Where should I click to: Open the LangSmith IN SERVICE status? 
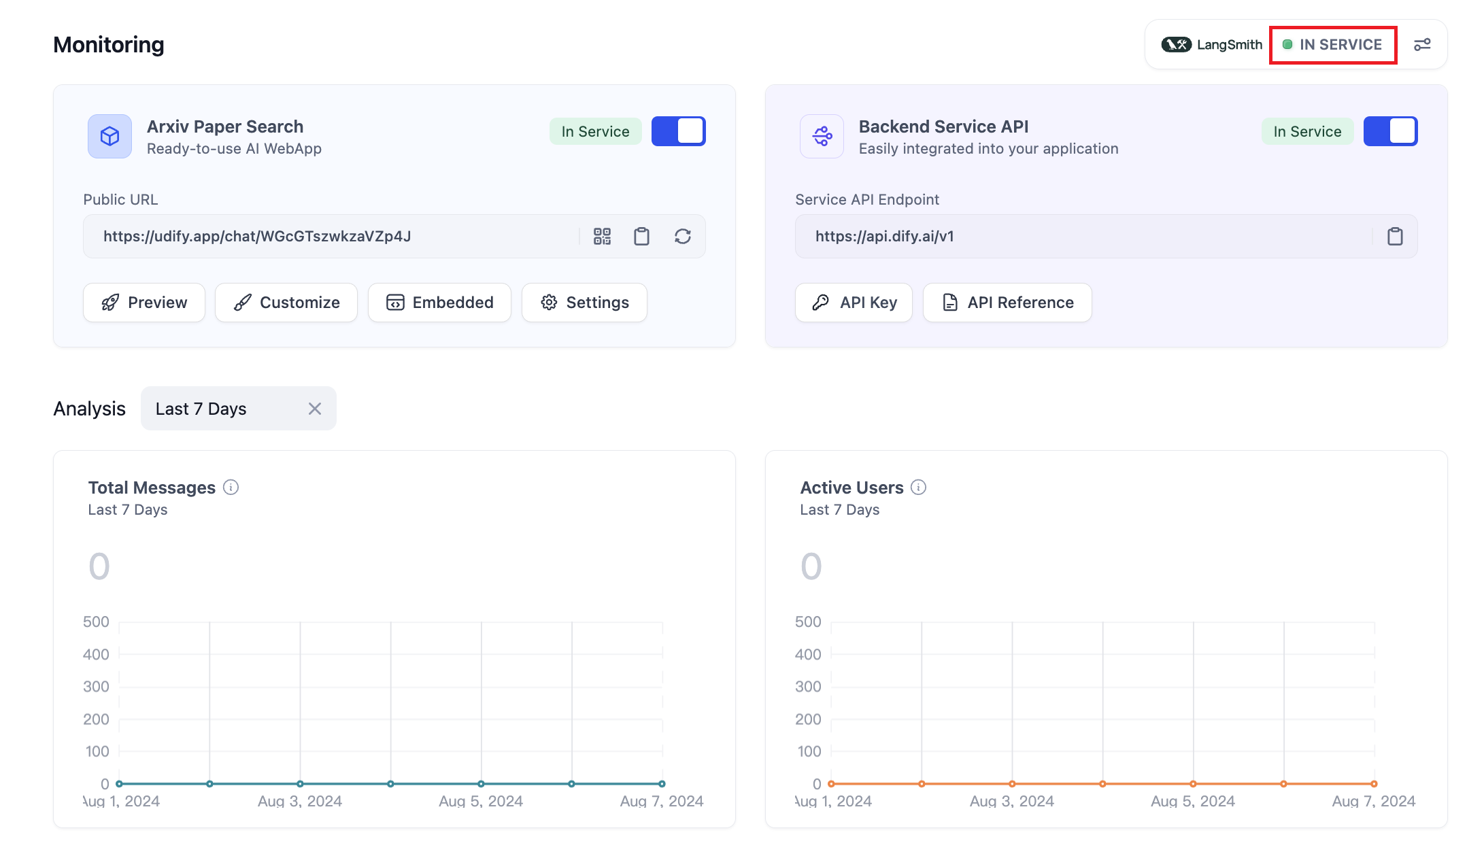point(1333,45)
